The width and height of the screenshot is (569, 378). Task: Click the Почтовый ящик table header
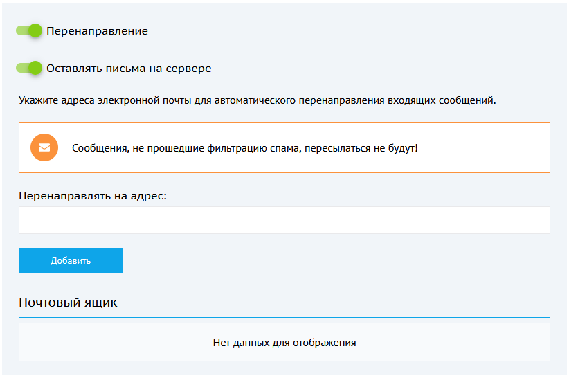[x=68, y=303]
